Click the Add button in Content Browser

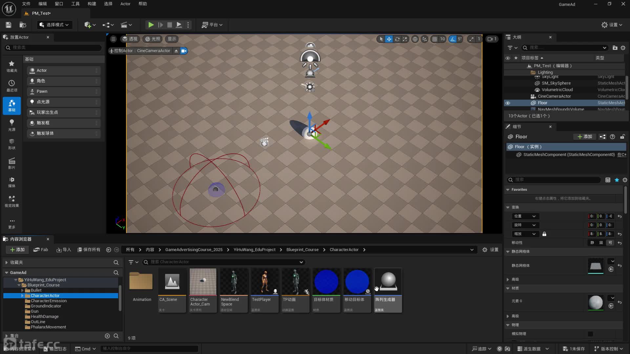click(x=17, y=250)
